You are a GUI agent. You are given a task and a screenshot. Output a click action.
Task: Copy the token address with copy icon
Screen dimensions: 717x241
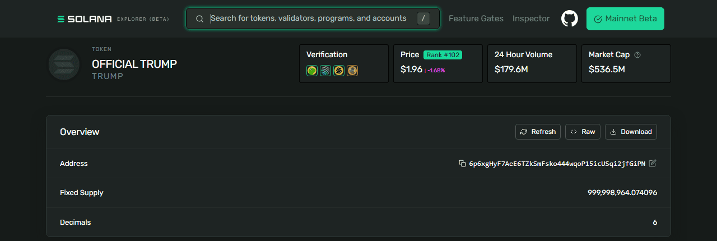(462, 164)
